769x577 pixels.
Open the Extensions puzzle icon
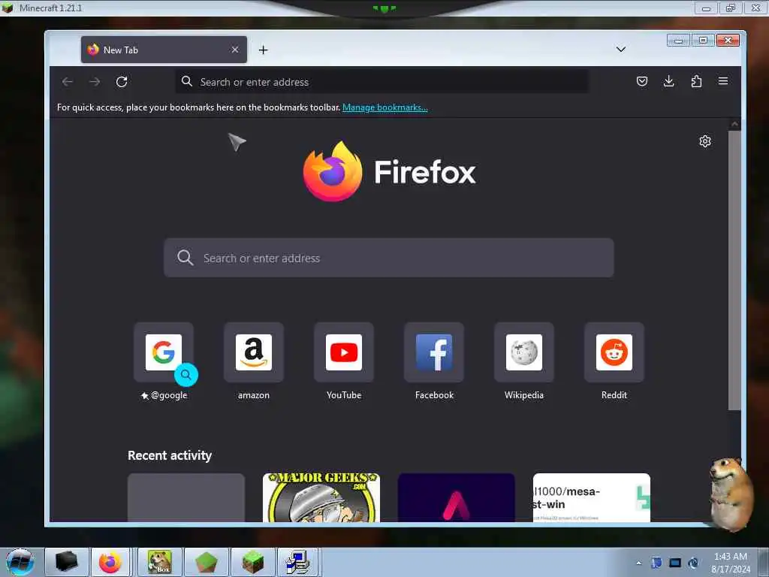[696, 81]
